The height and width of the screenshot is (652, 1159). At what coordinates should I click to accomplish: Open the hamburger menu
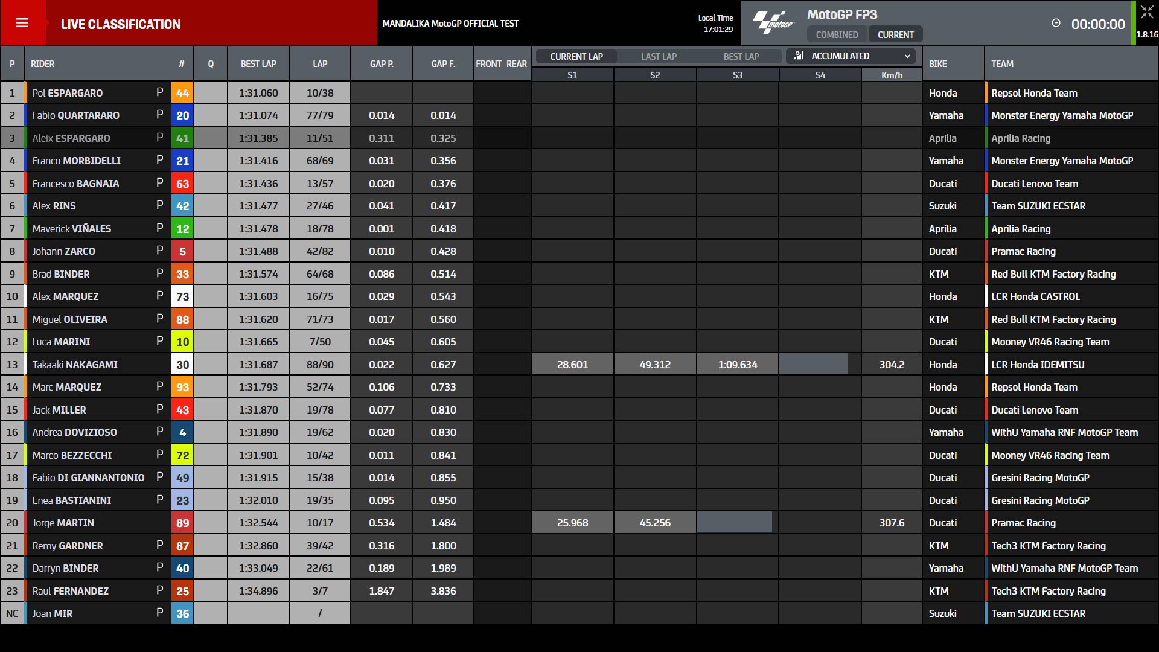coord(22,23)
